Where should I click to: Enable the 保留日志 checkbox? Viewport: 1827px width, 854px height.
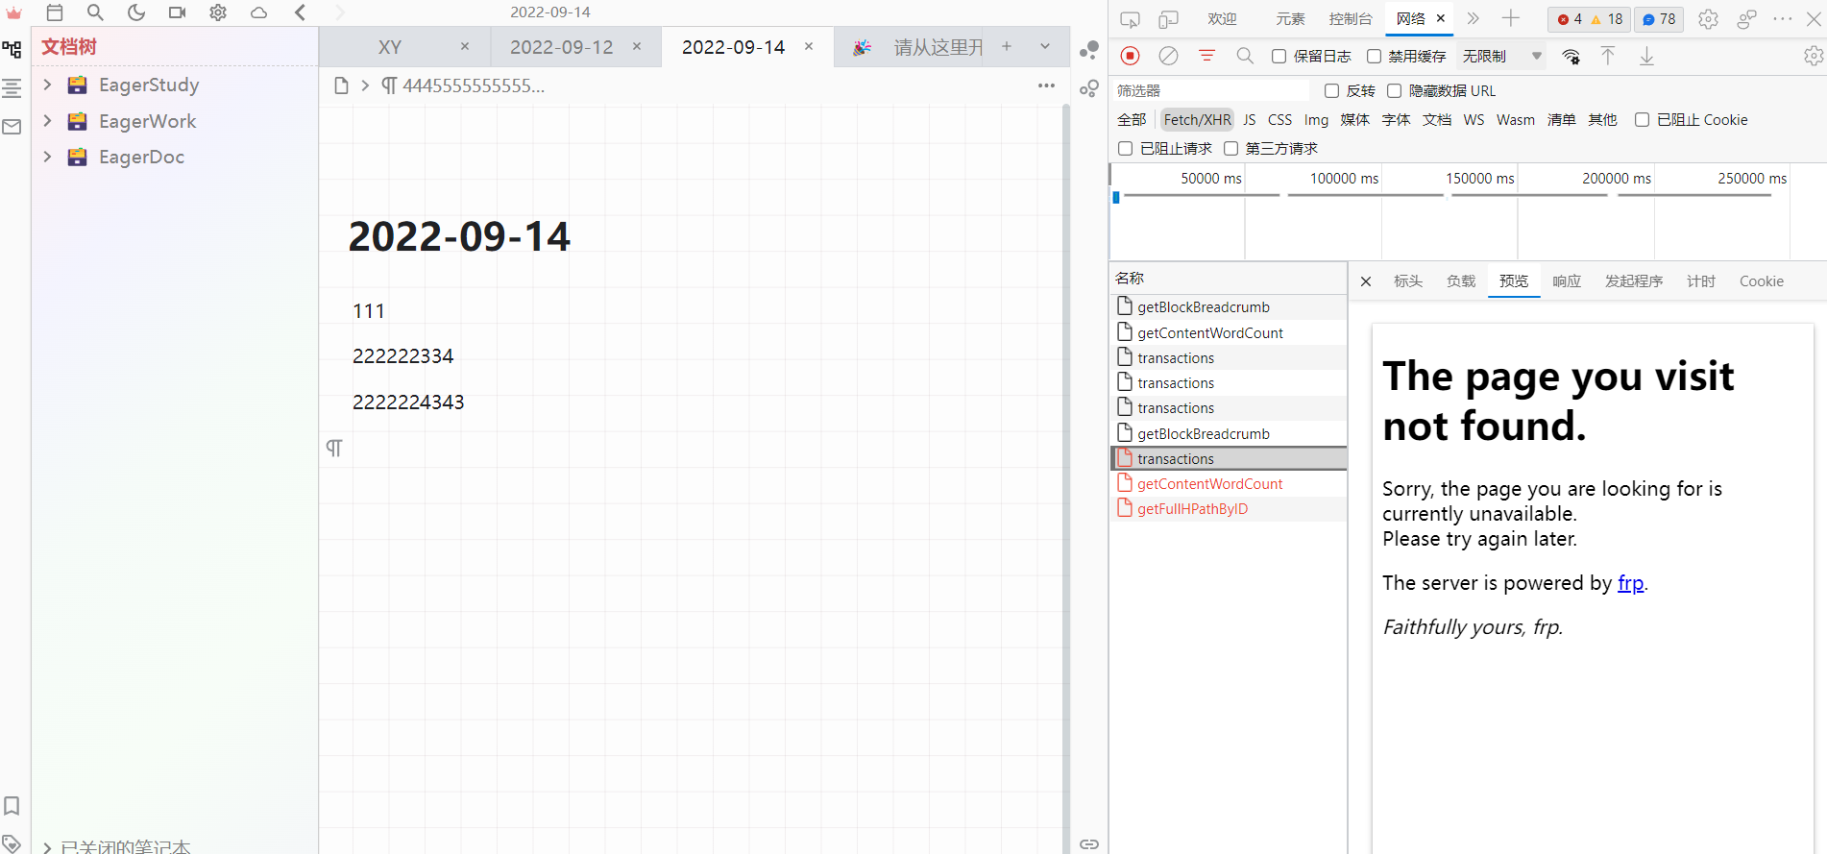pos(1279,57)
